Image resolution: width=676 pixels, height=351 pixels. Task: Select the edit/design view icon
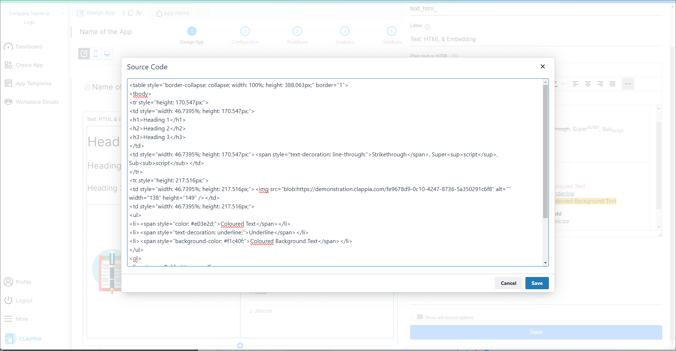[84, 53]
